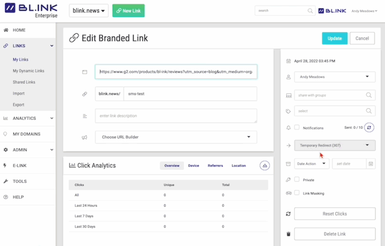The image size is (385, 246).
Task: Open the Import sidebar item
Action: 19,94
